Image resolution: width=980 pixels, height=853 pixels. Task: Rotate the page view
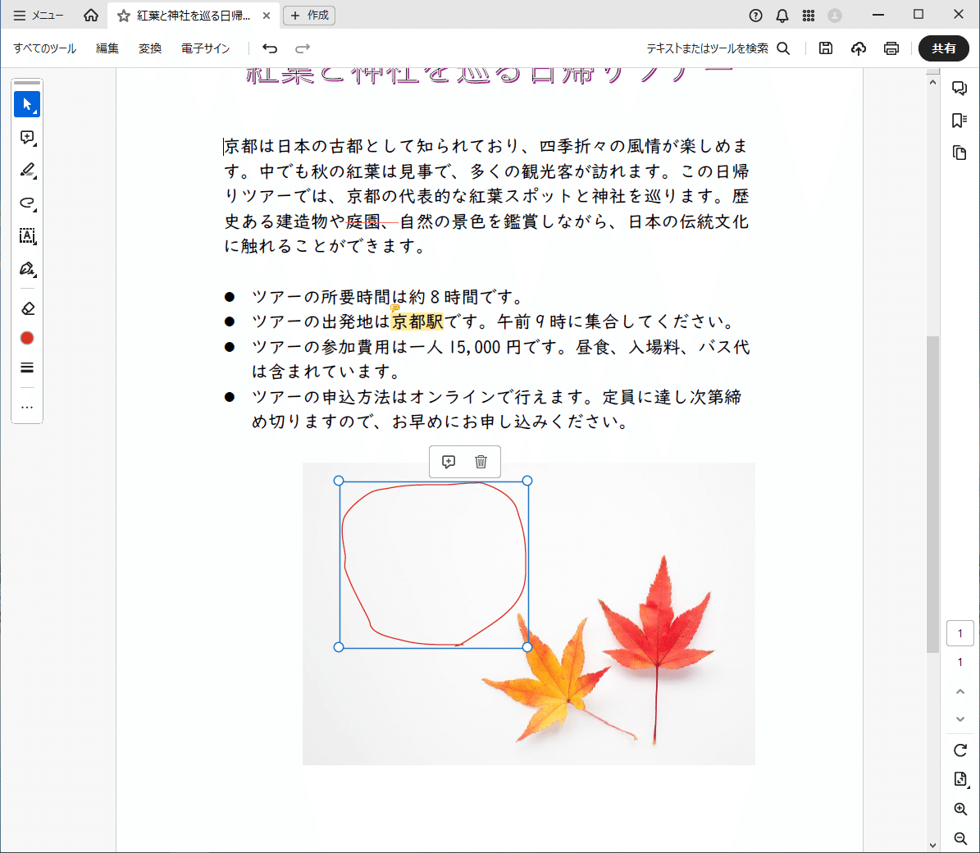(960, 750)
